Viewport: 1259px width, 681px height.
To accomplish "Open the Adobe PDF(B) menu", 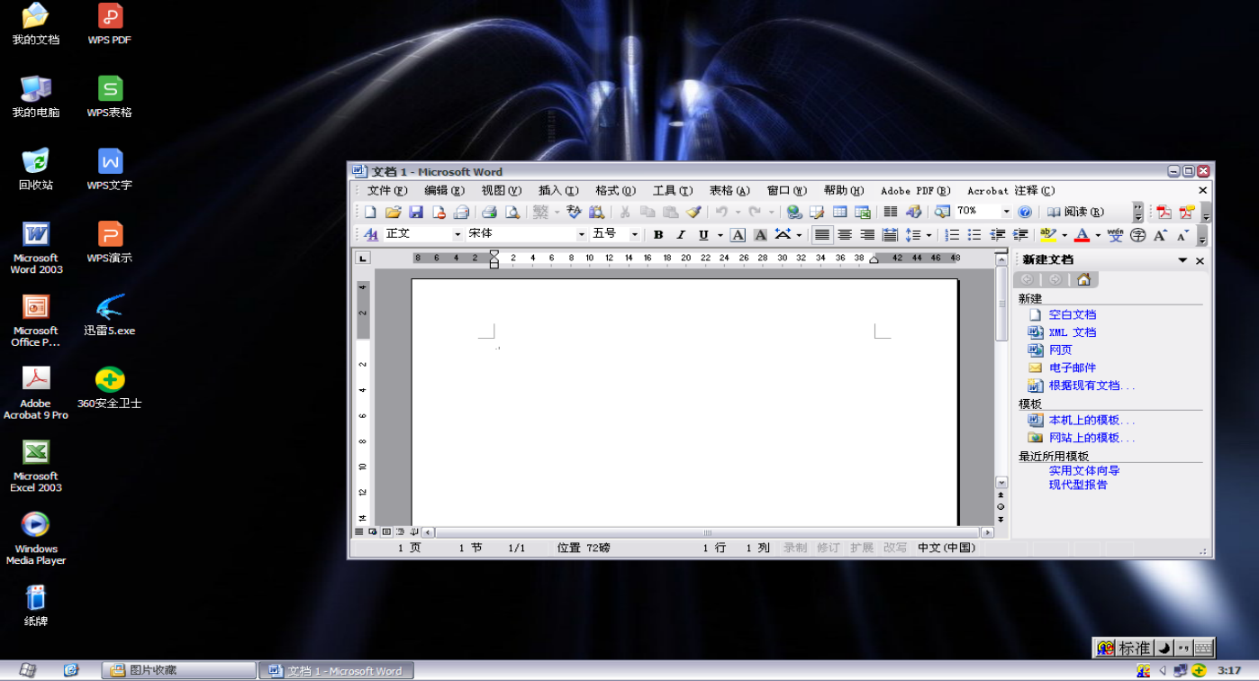I will click(x=915, y=191).
